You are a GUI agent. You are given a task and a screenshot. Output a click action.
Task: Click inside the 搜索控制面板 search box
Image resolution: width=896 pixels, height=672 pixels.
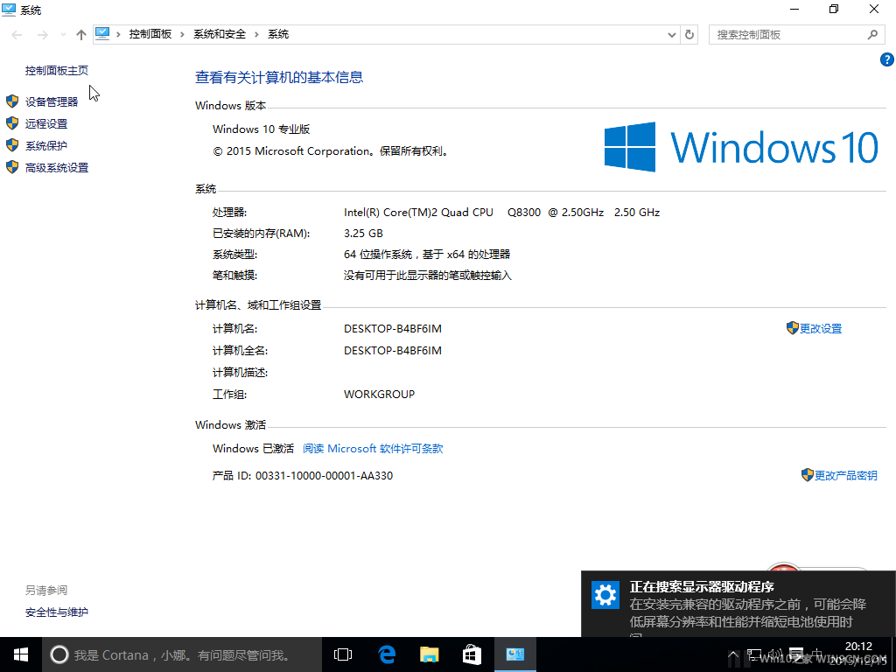(787, 34)
